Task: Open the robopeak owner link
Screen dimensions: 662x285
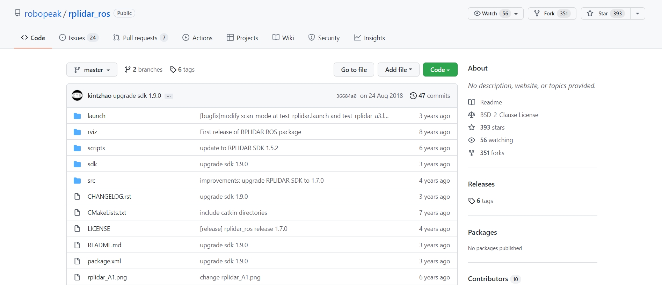Action: coord(43,14)
